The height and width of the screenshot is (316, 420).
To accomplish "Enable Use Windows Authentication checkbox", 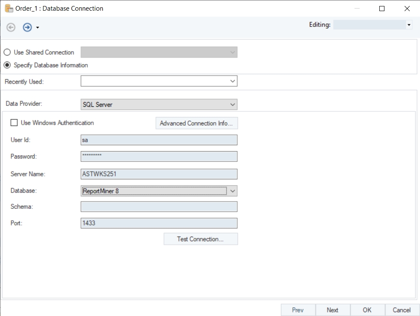I will (x=14, y=123).
